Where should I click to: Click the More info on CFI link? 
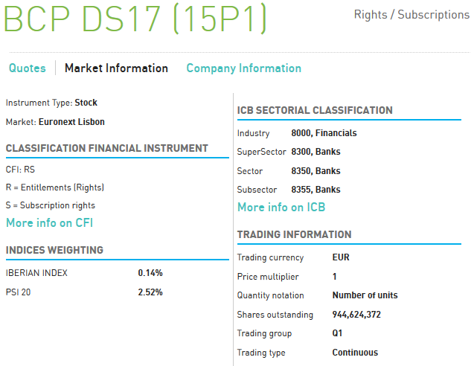49,222
